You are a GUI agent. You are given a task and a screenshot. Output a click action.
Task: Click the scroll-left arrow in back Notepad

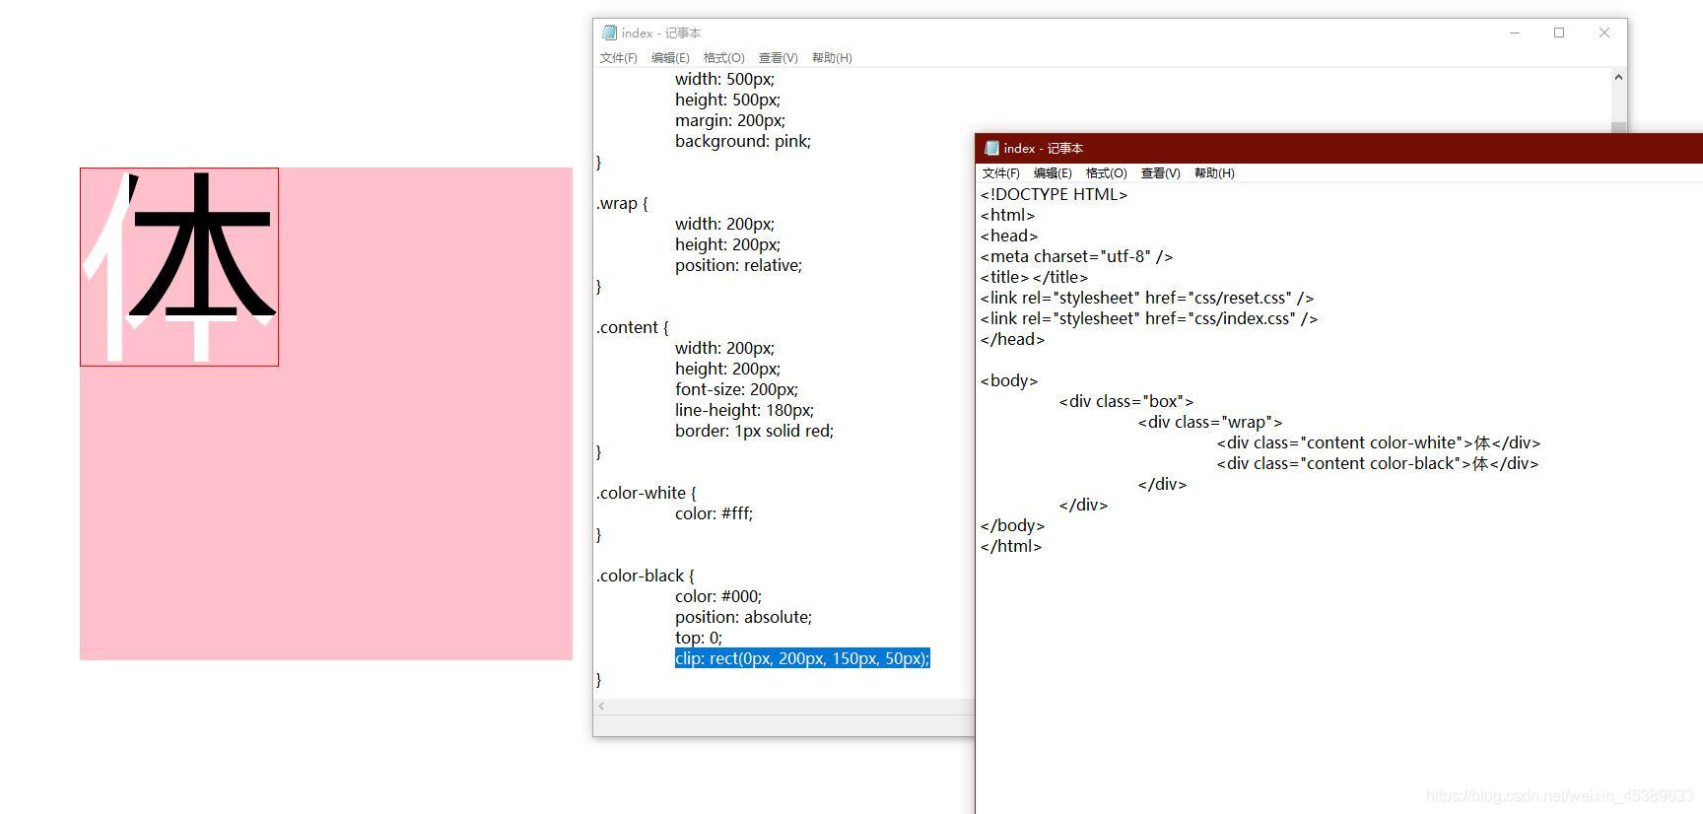[601, 707]
